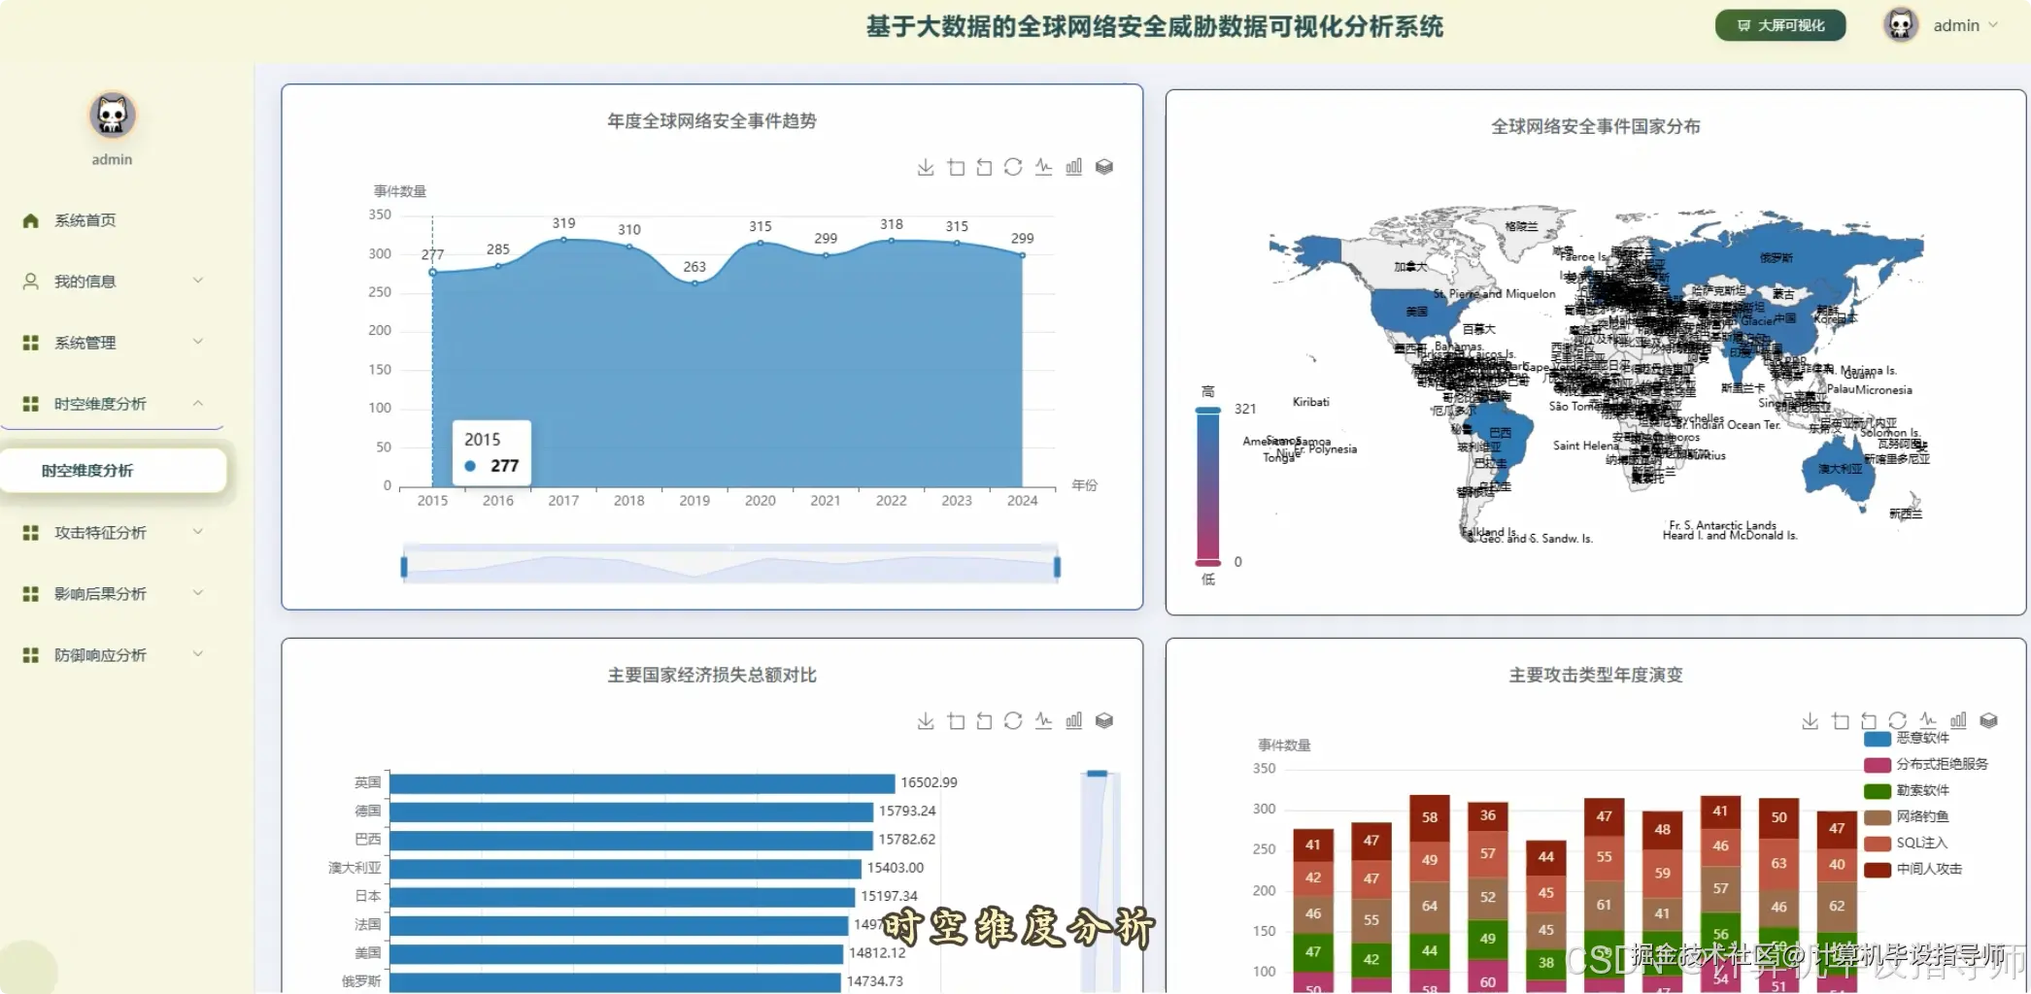2031x994 pixels.
Task: Switch attack type chart to bar view
Action: [x=1958, y=720]
